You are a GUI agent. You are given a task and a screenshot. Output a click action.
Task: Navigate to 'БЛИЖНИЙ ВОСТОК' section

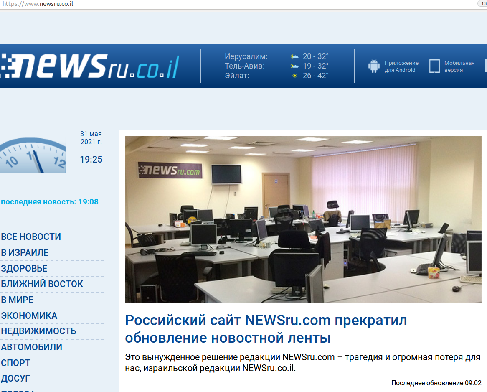[42, 284]
